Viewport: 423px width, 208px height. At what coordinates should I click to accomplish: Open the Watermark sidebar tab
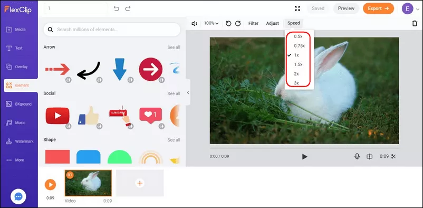pos(19,141)
